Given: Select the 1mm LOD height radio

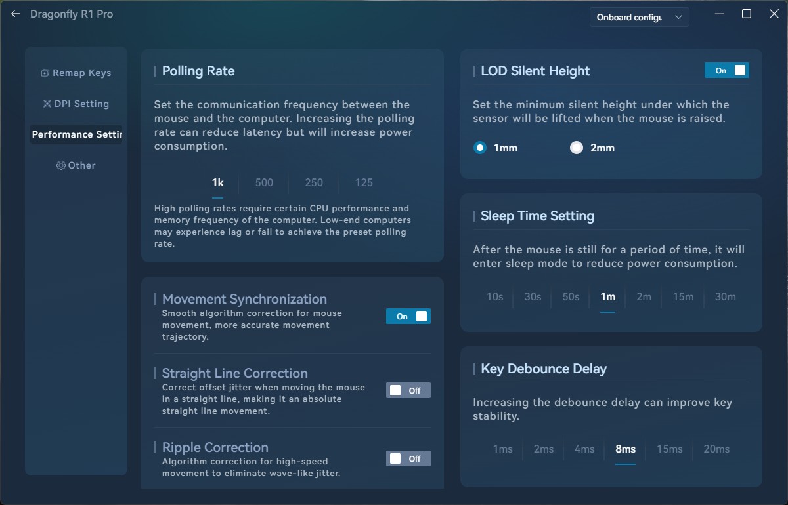Looking at the screenshot, I should (x=480, y=148).
